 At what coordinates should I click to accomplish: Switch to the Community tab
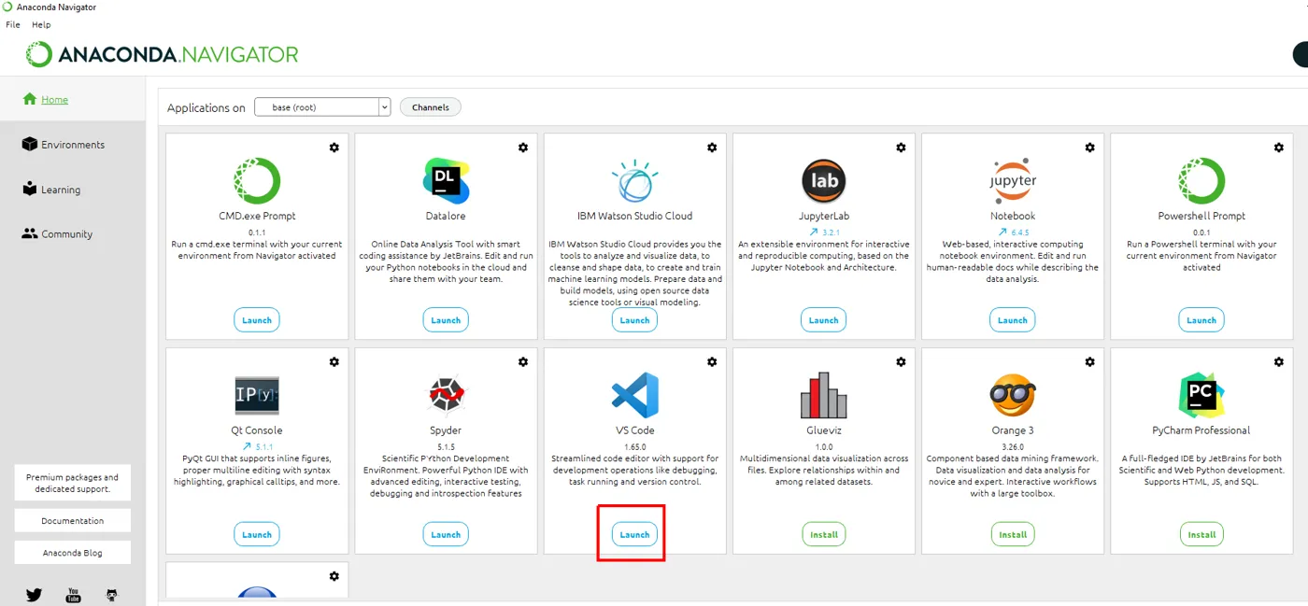point(72,234)
